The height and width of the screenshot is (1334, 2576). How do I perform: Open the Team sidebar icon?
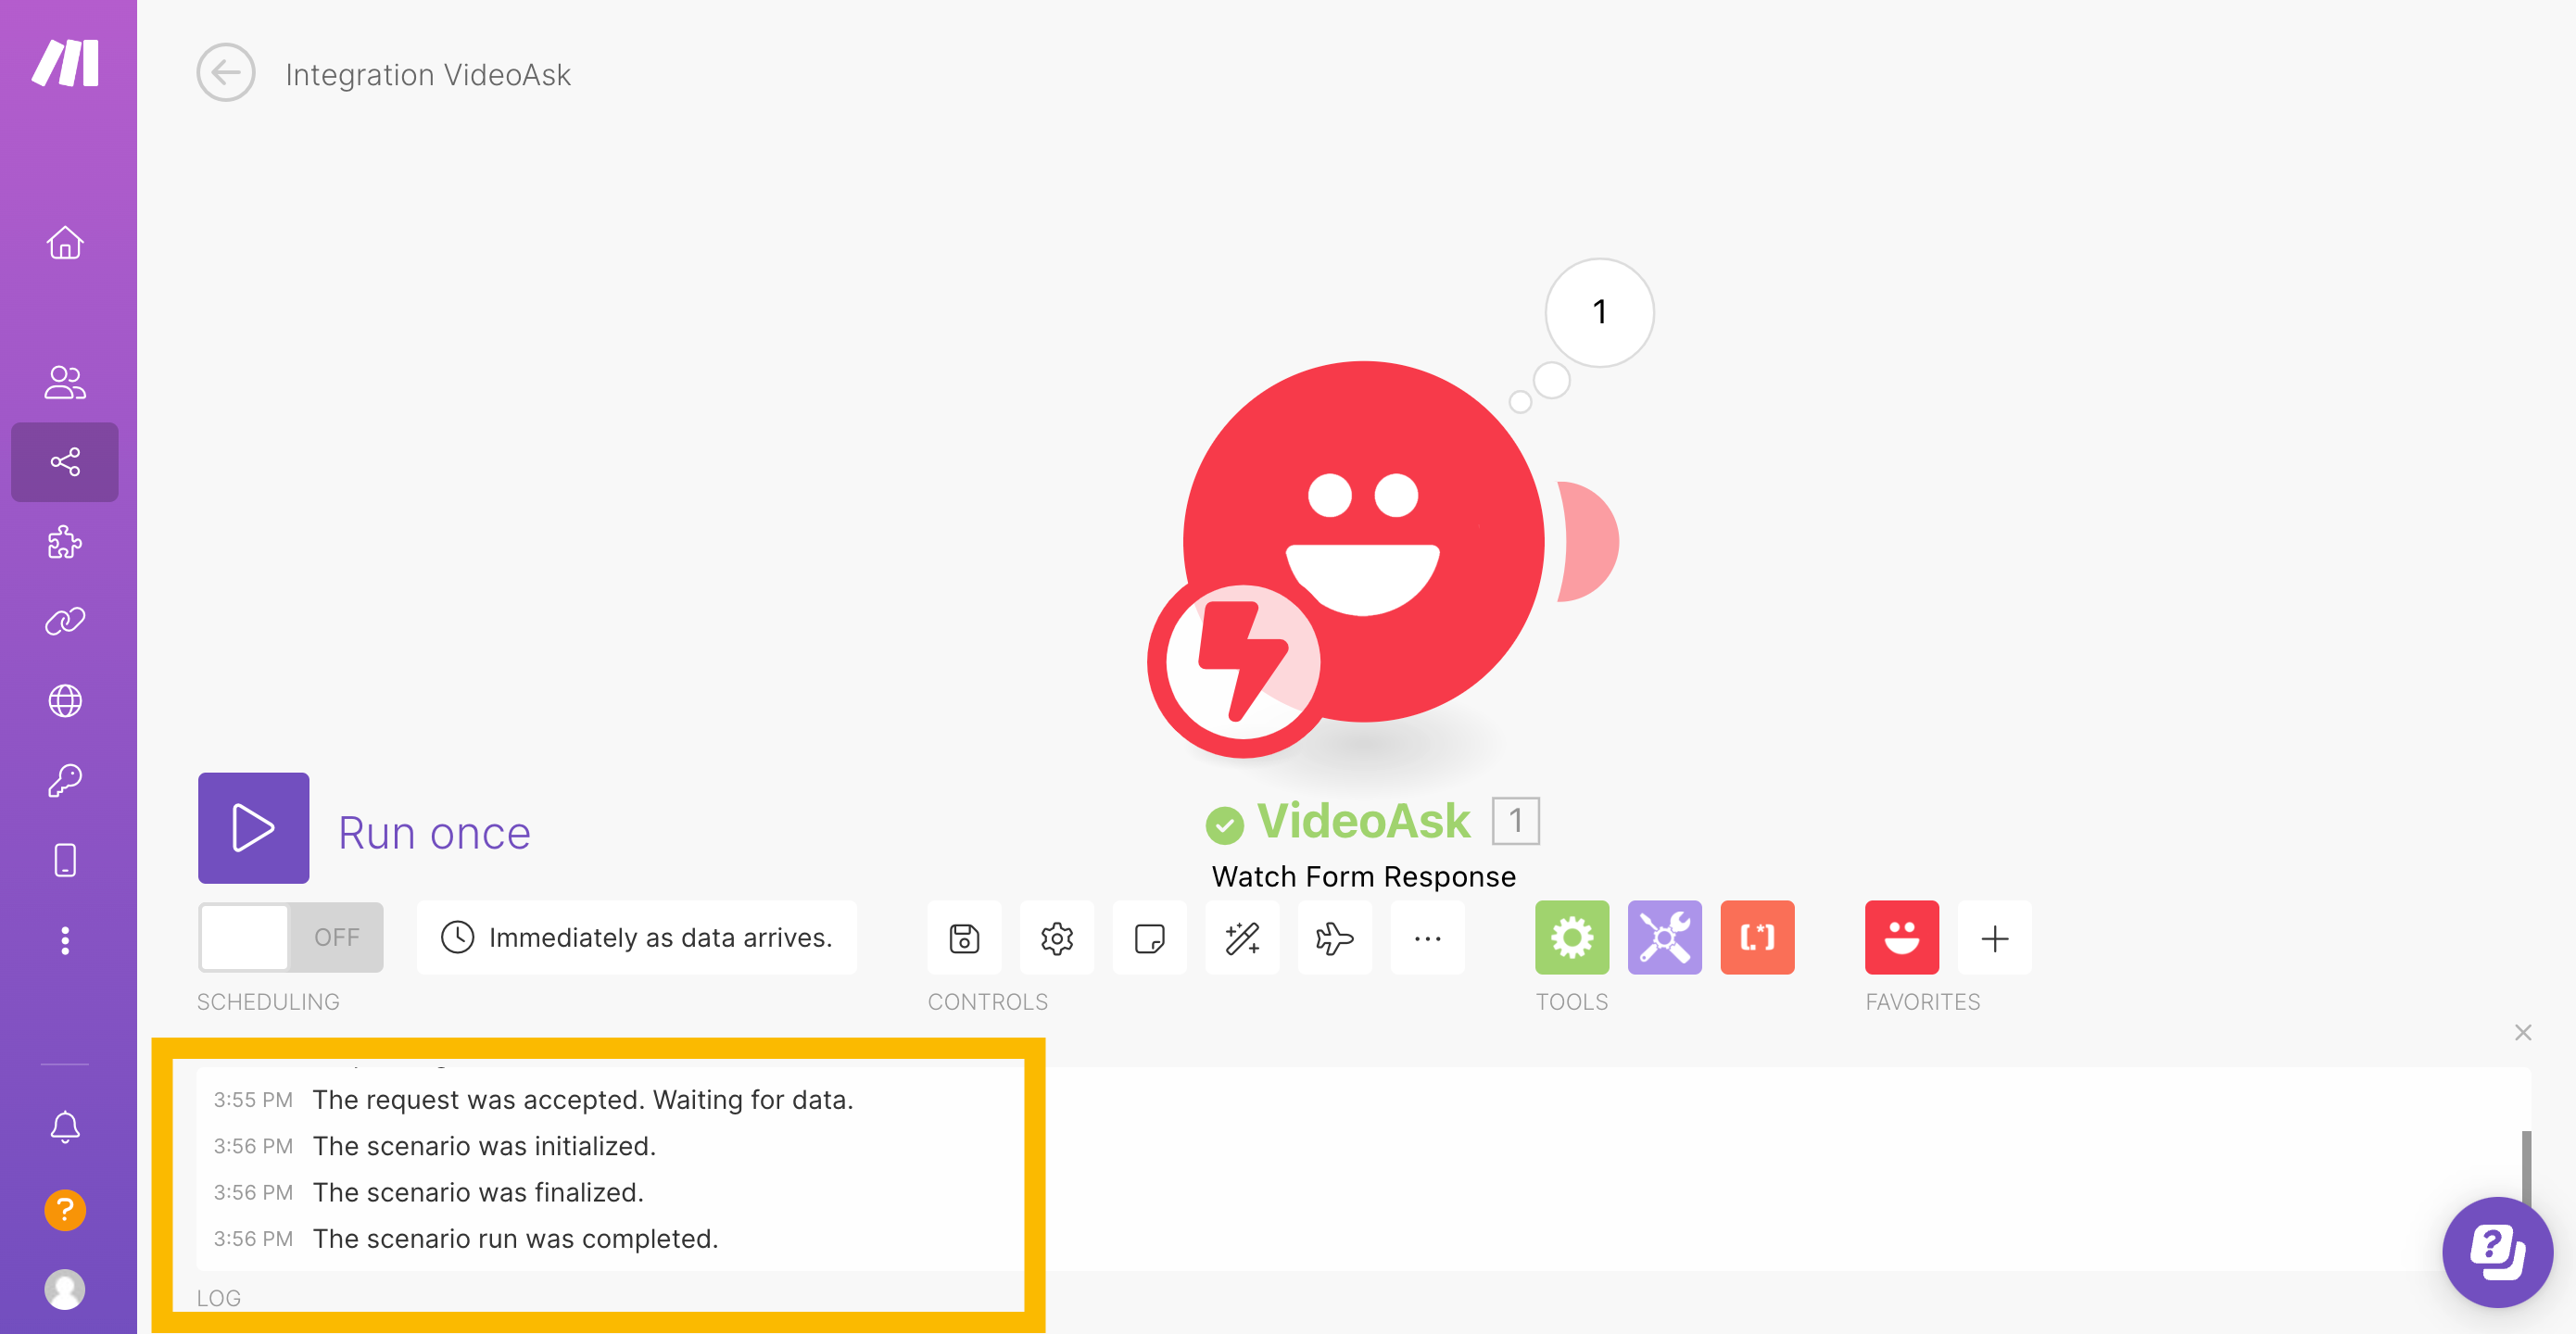coord(65,382)
